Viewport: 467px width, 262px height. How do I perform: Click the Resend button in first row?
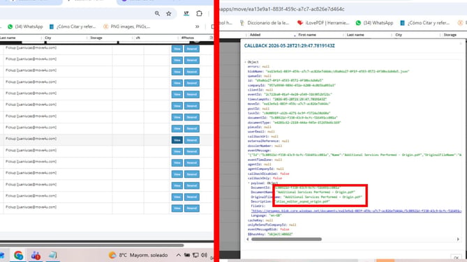pos(191,49)
